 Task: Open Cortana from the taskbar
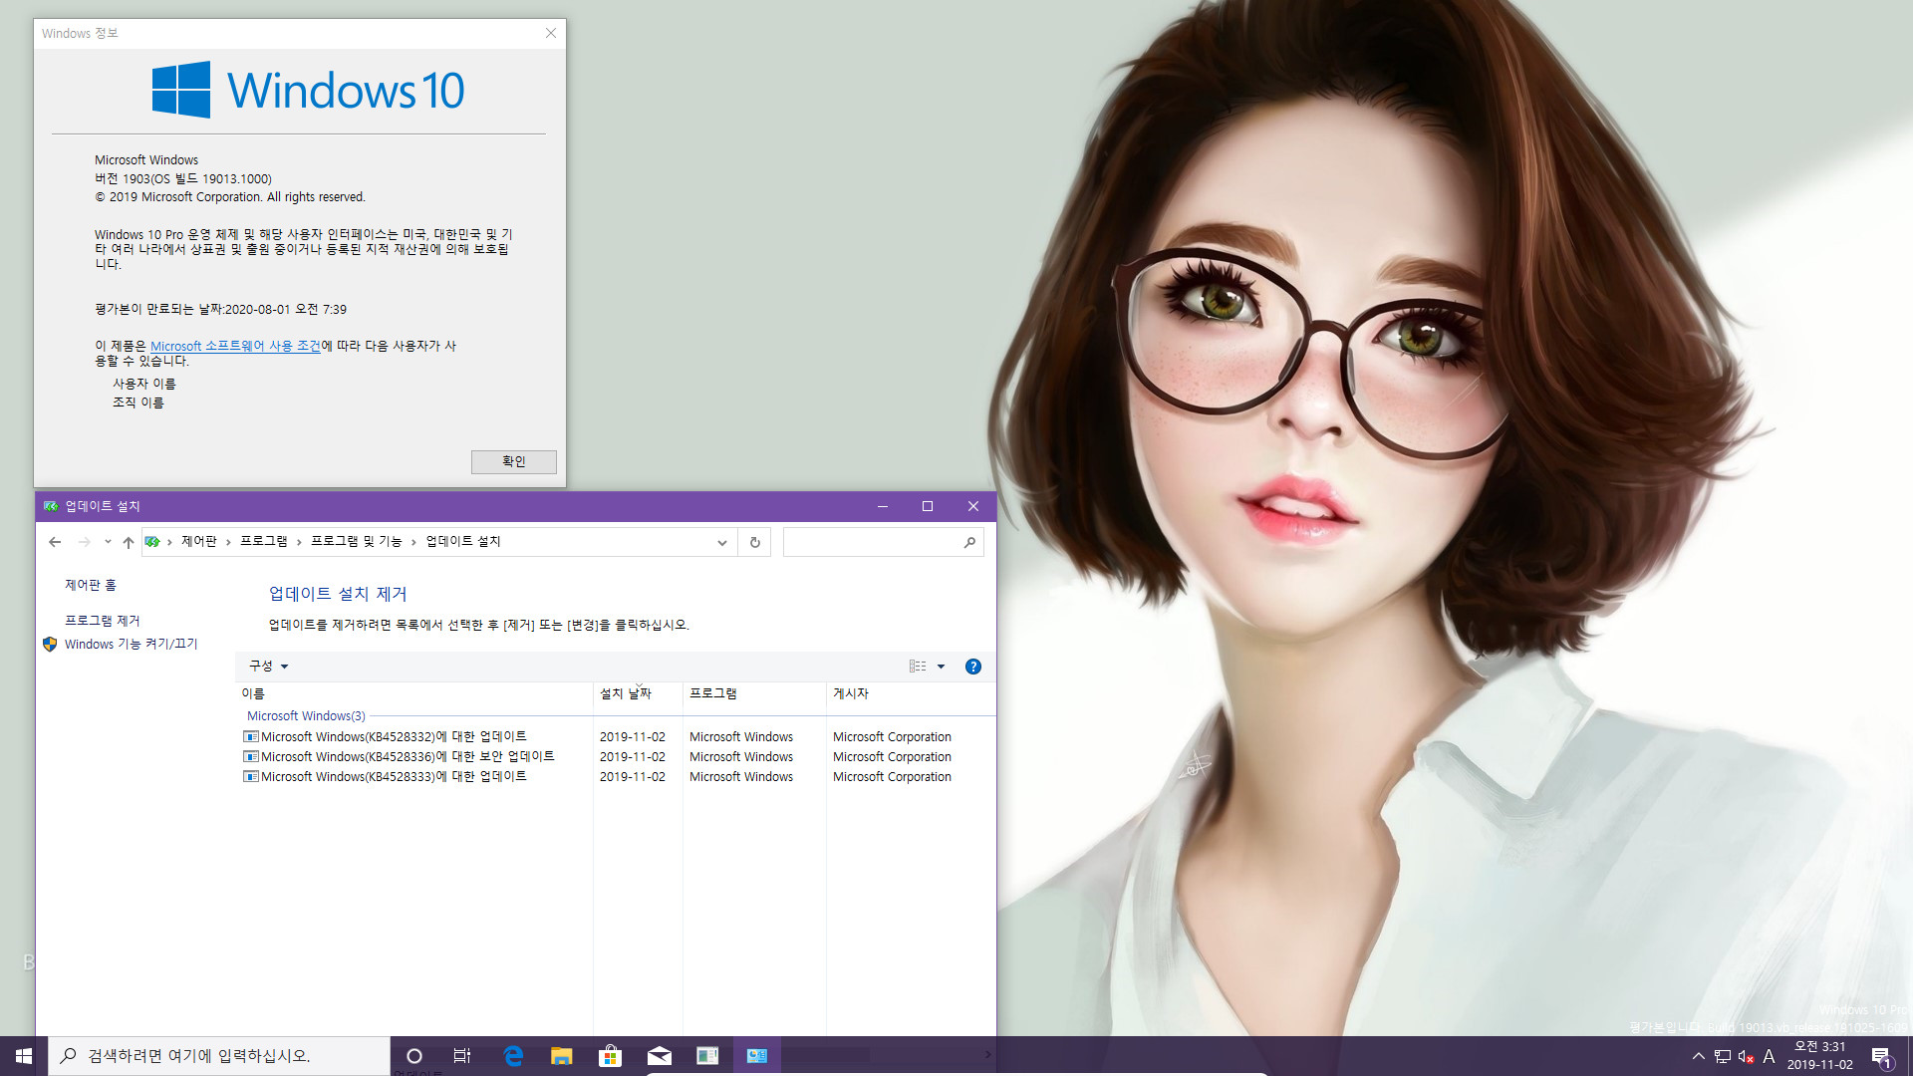[x=414, y=1055]
